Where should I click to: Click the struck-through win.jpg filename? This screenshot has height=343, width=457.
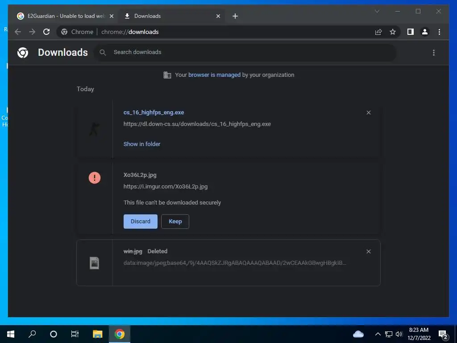pyautogui.click(x=133, y=251)
